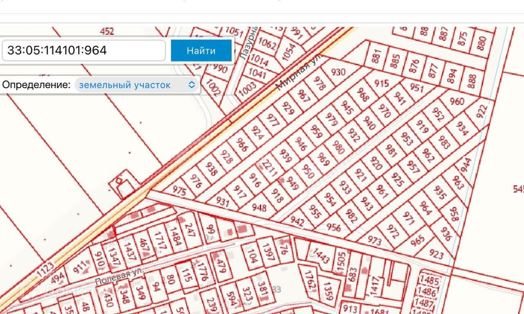Click parcel 979 on the map

point(331,120)
